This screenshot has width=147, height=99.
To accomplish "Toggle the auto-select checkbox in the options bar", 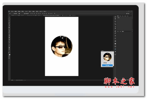I will (x=13, y=14).
